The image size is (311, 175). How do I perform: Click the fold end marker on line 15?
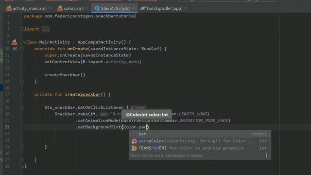click(x=22, y=81)
